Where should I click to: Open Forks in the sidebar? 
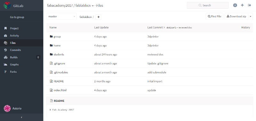click(21, 72)
